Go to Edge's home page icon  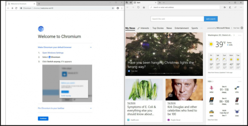pyautogui.click(x=144, y=7)
